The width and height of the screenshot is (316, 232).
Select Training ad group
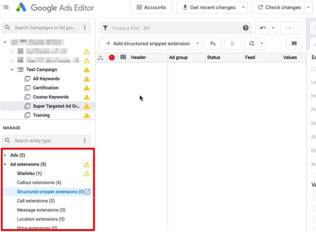(41, 115)
